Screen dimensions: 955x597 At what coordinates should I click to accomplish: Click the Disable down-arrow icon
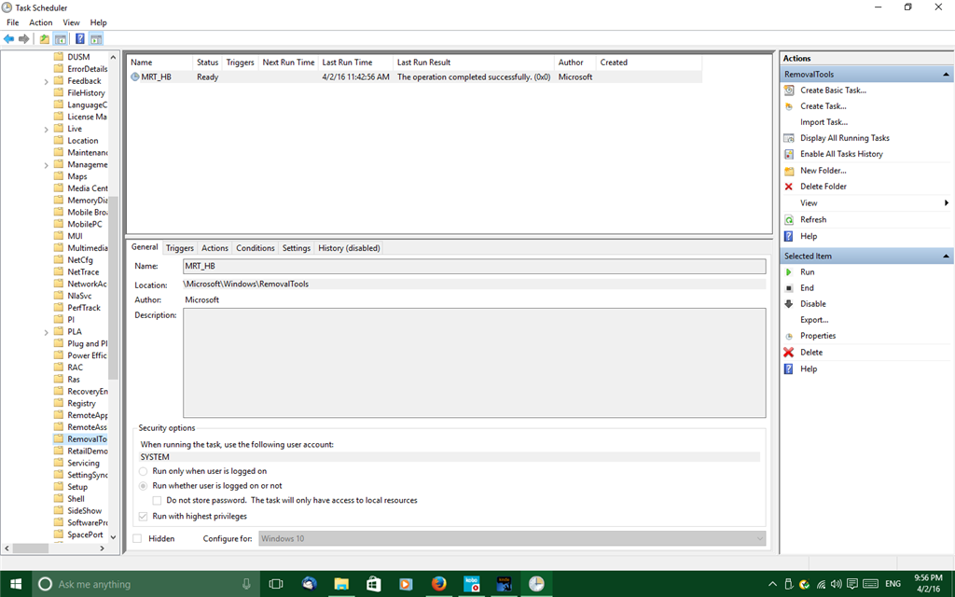pyautogui.click(x=789, y=304)
